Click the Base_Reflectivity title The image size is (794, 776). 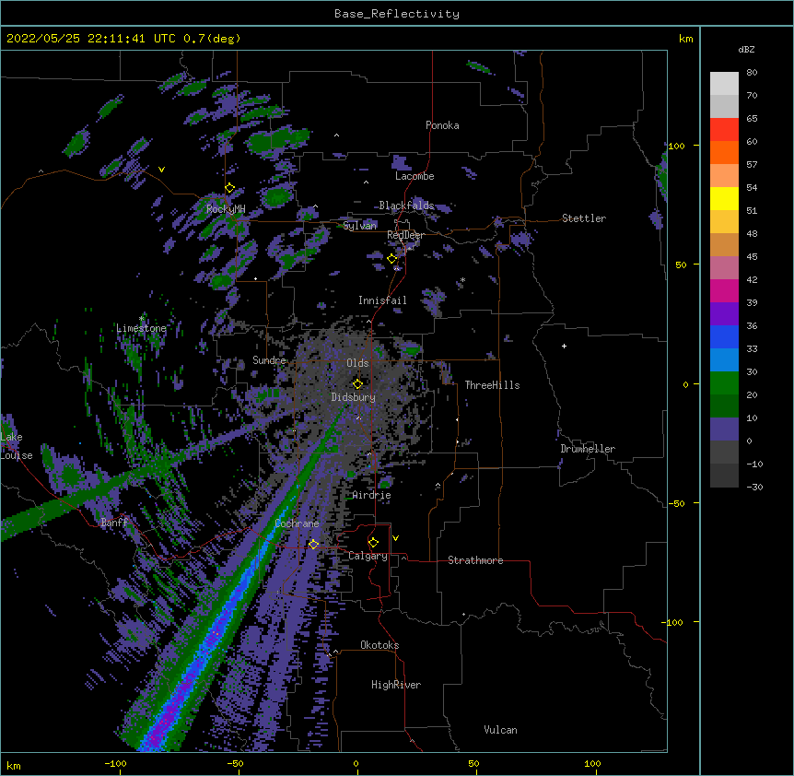coord(397,14)
